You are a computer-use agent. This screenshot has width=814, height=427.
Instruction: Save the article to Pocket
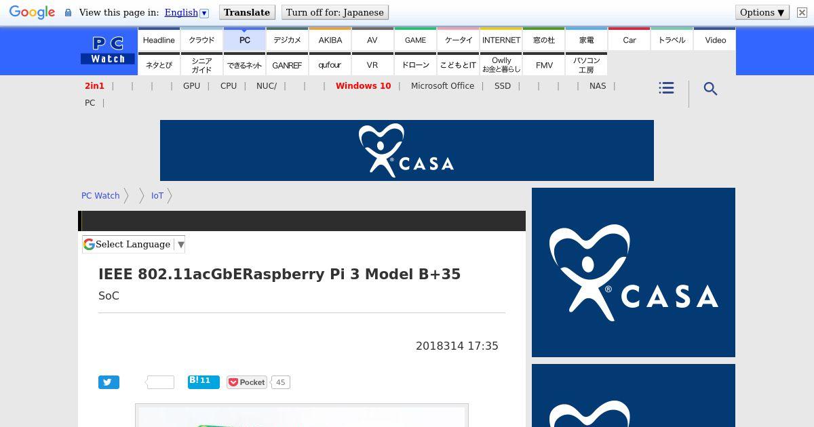(247, 382)
